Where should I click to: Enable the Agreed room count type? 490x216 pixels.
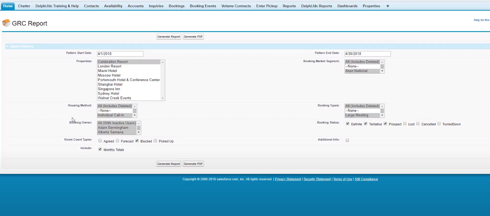pos(100,141)
